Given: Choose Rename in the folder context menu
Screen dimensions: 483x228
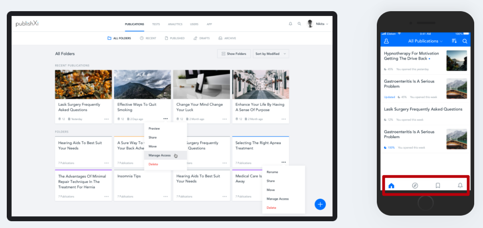Looking at the screenshot, I should point(283,172).
